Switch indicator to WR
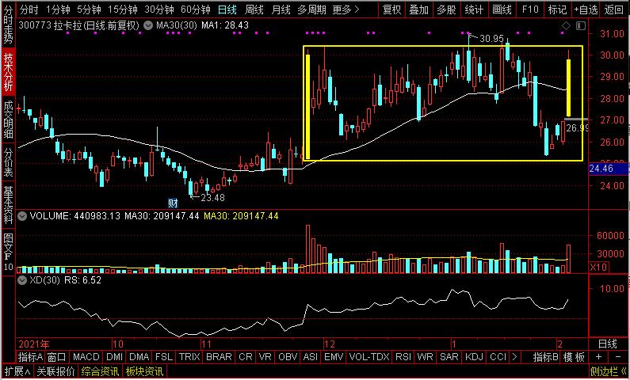Viewport: 630px width, 380px height. pos(425,357)
